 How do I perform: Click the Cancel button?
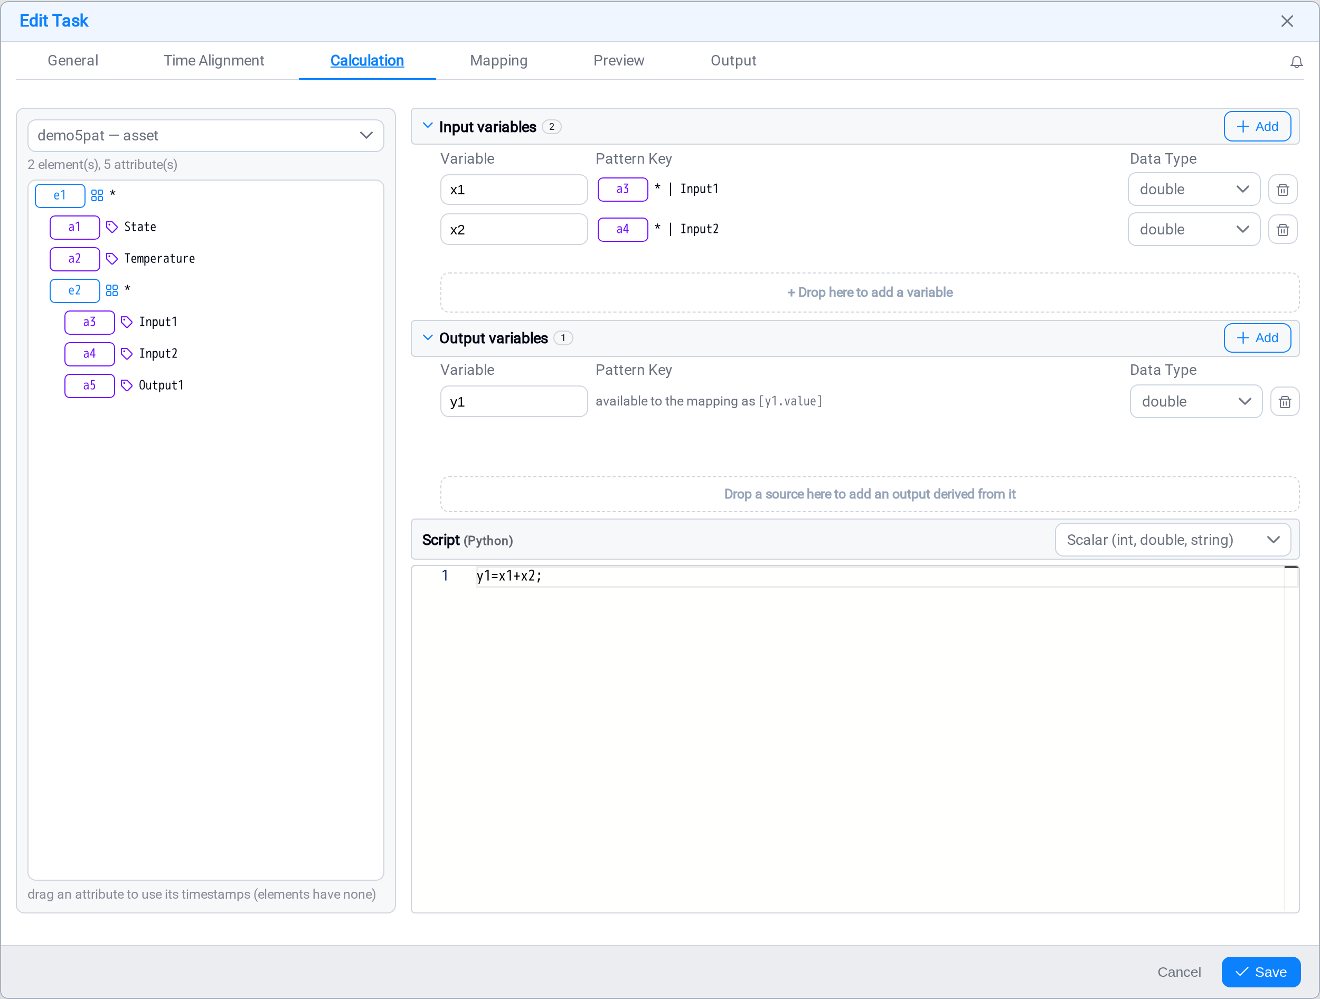coord(1178,972)
